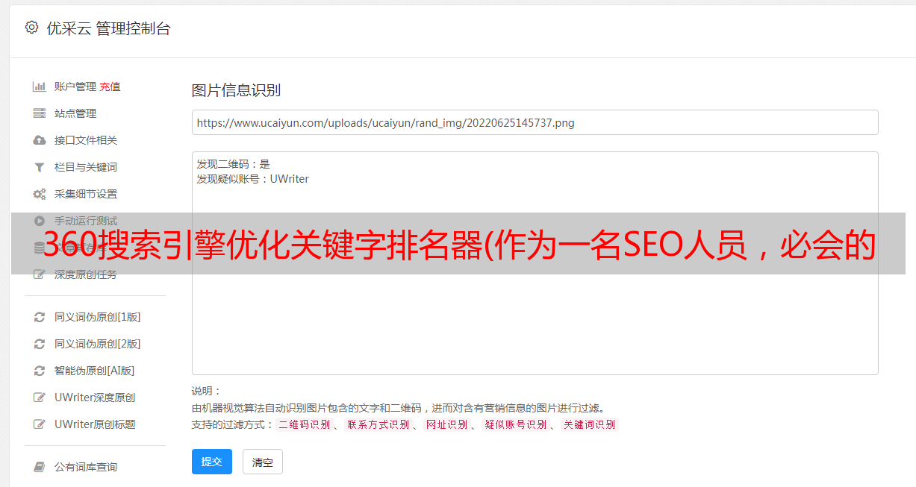Select 栏目与关键词 in the sidebar

click(x=86, y=167)
